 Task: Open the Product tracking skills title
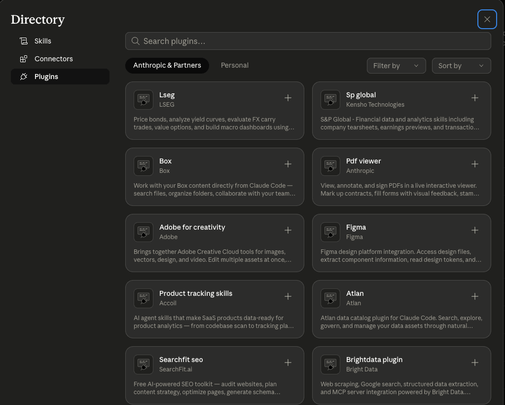tap(195, 293)
